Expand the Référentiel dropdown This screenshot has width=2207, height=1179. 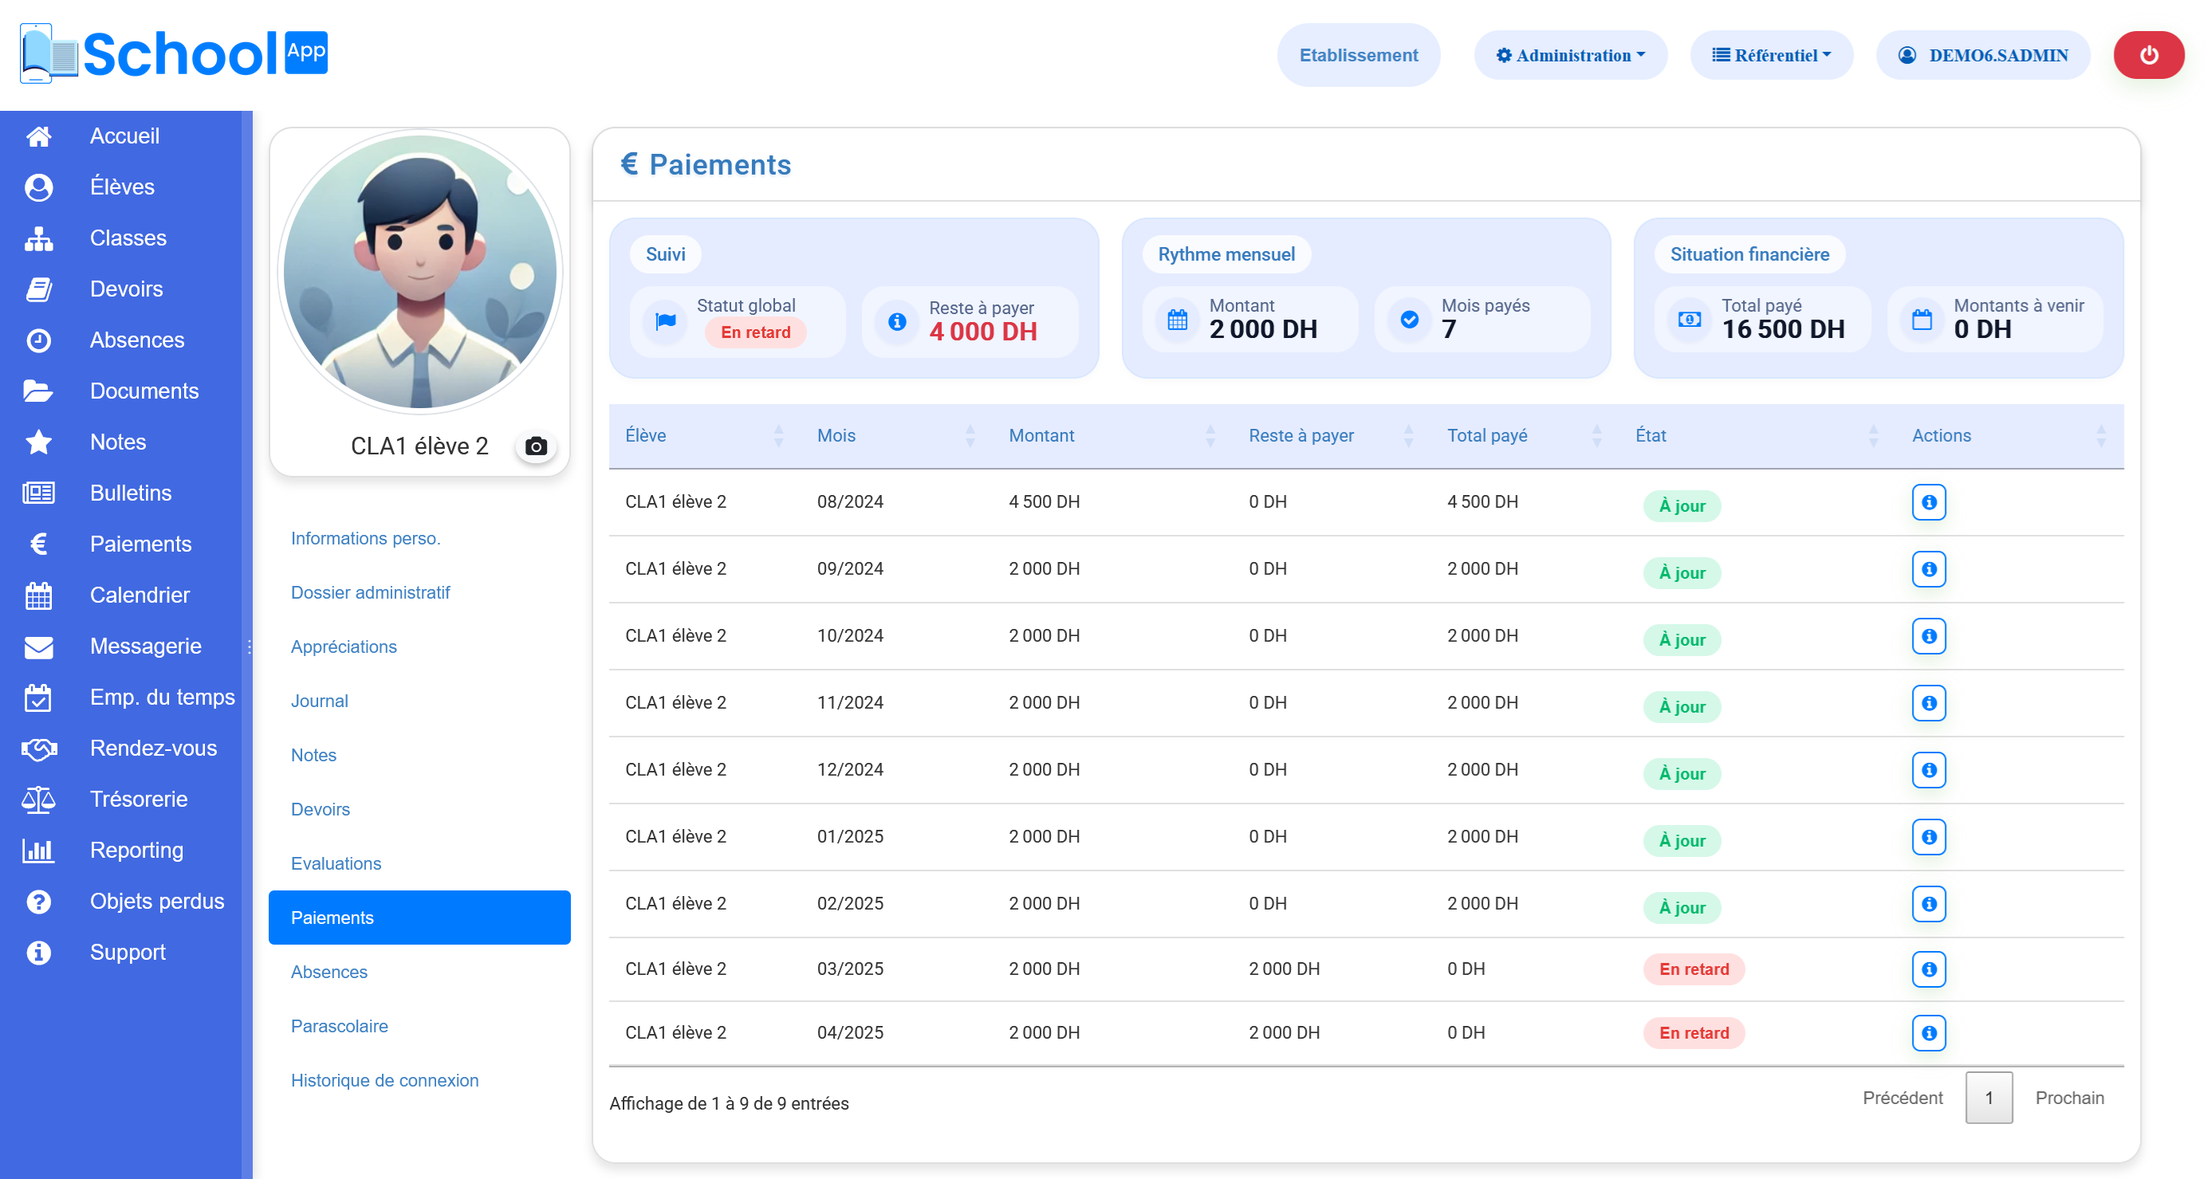coord(1770,54)
